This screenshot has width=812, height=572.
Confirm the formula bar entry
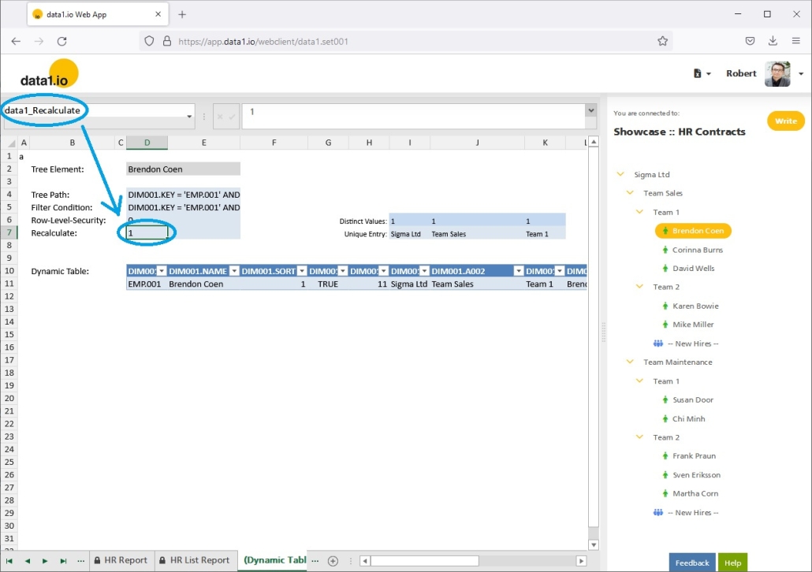coord(232,117)
